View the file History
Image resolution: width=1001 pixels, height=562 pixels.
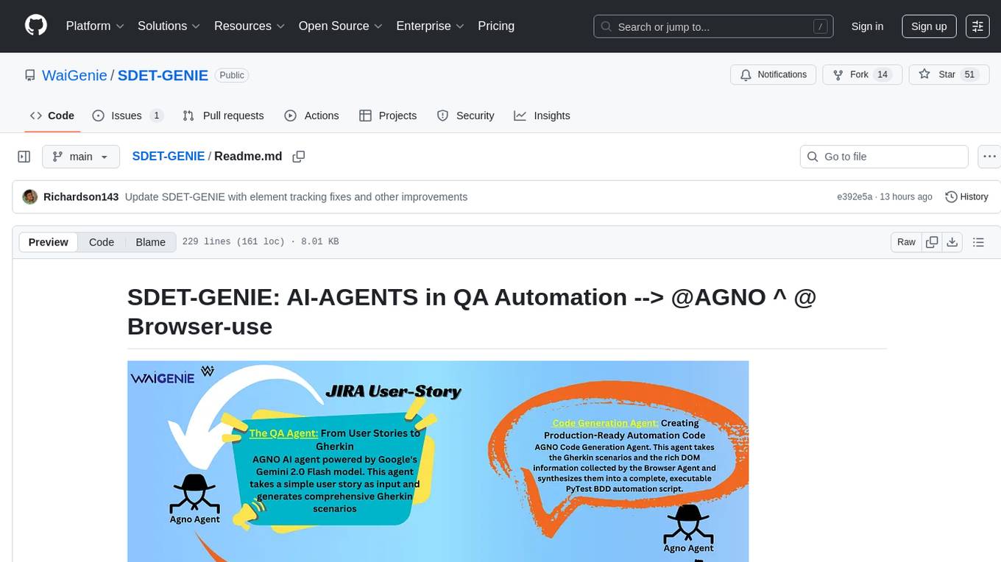click(x=966, y=196)
